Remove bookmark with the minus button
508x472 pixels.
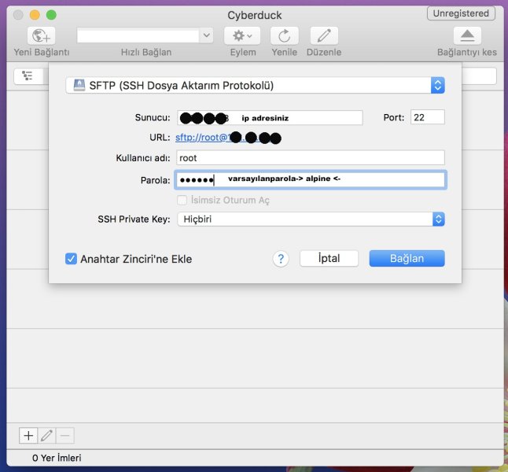[64, 435]
